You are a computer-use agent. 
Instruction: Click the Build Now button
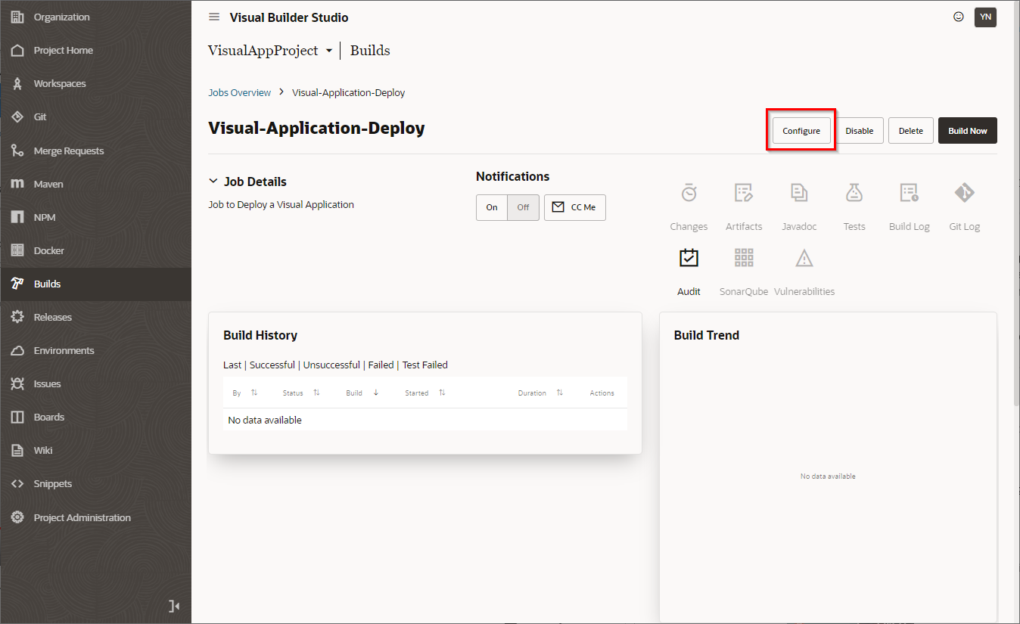967,131
